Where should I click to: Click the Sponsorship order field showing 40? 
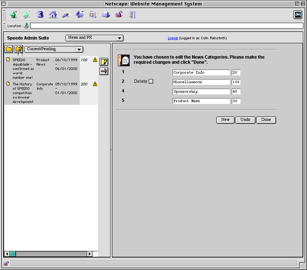point(236,92)
